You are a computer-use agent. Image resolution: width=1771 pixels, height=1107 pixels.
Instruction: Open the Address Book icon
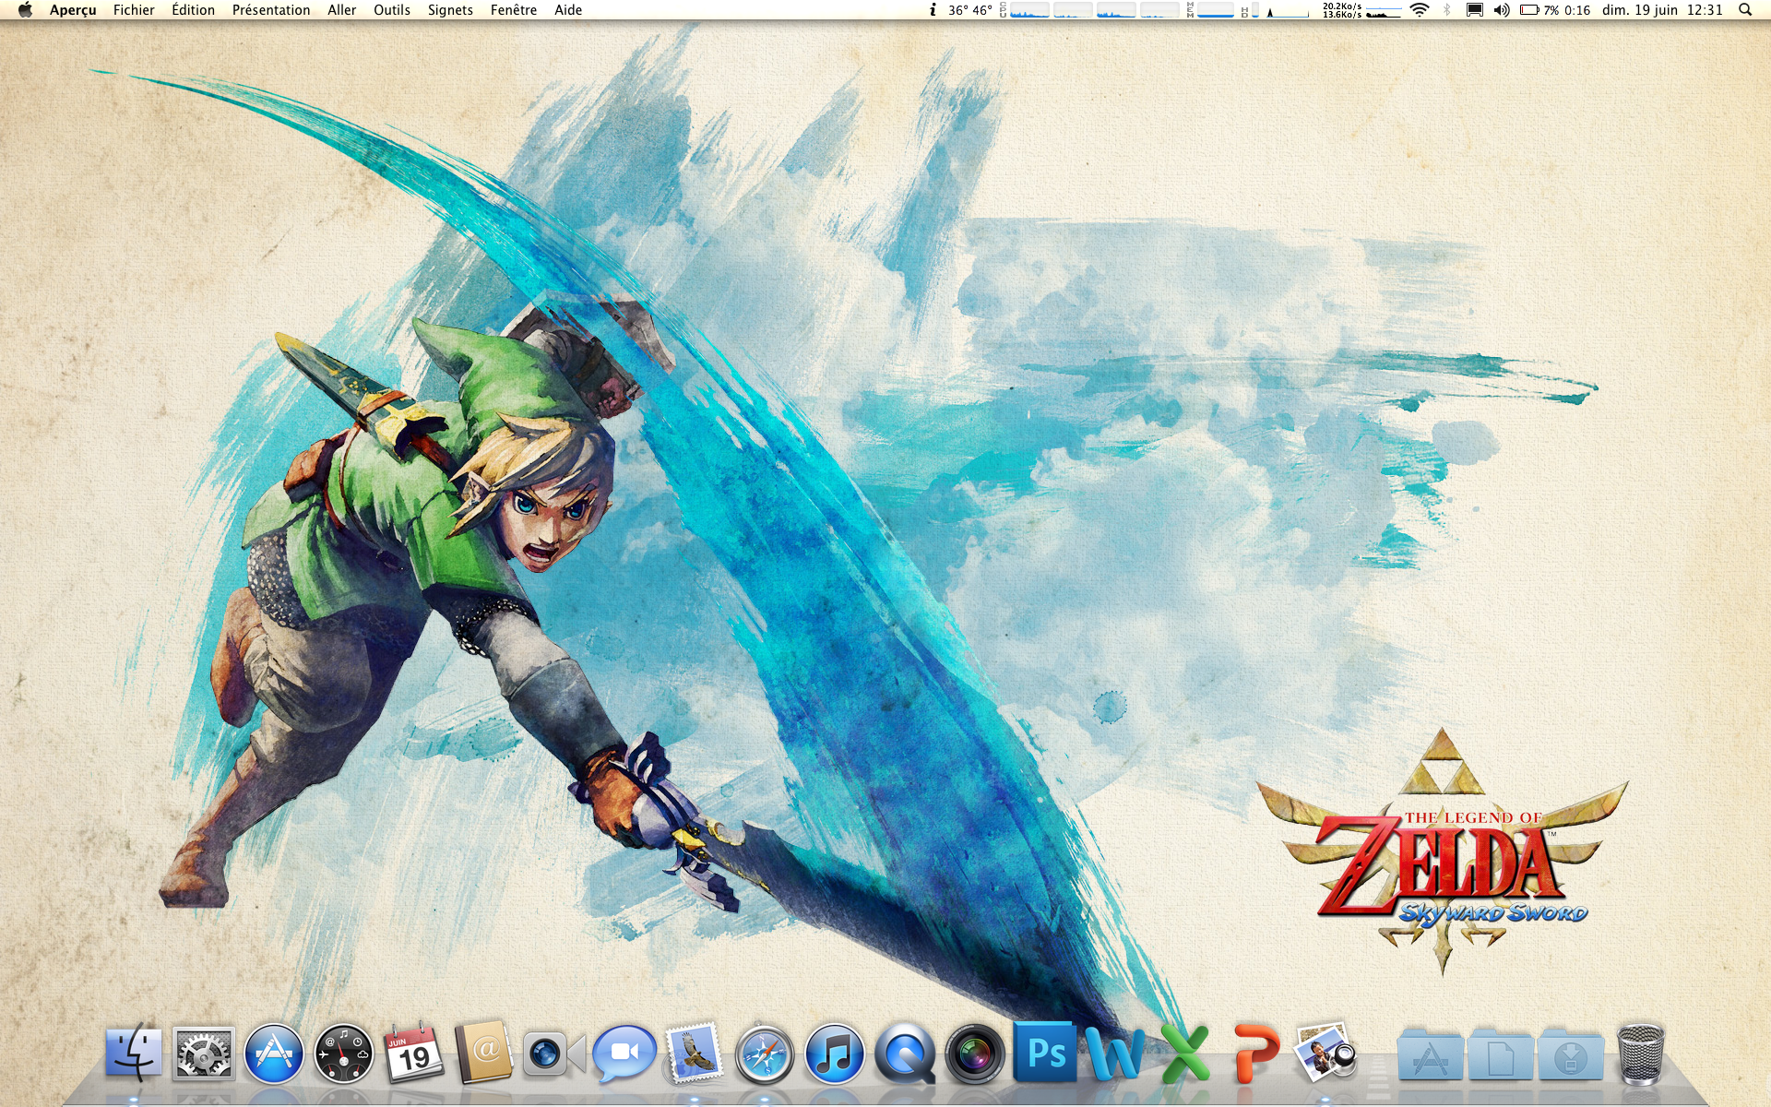pos(483,1053)
